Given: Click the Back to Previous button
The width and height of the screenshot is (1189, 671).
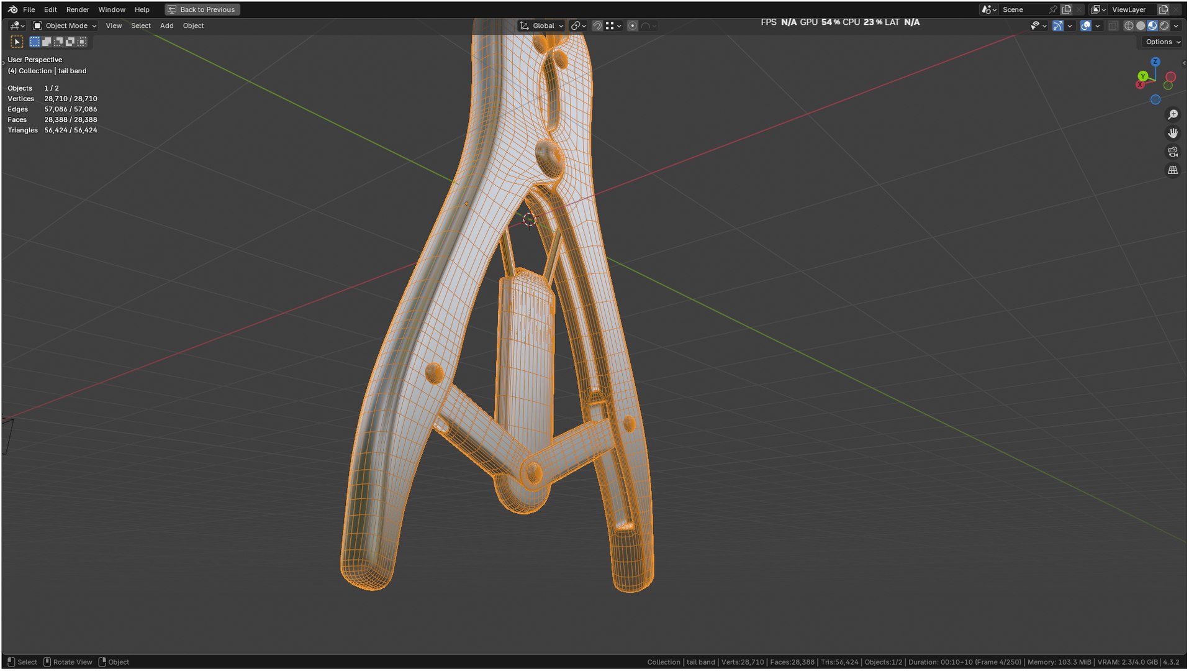Looking at the screenshot, I should pos(202,9).
